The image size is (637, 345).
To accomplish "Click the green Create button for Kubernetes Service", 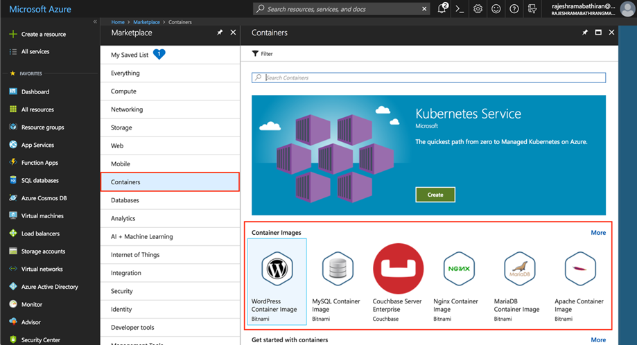I will click(435, 195).
